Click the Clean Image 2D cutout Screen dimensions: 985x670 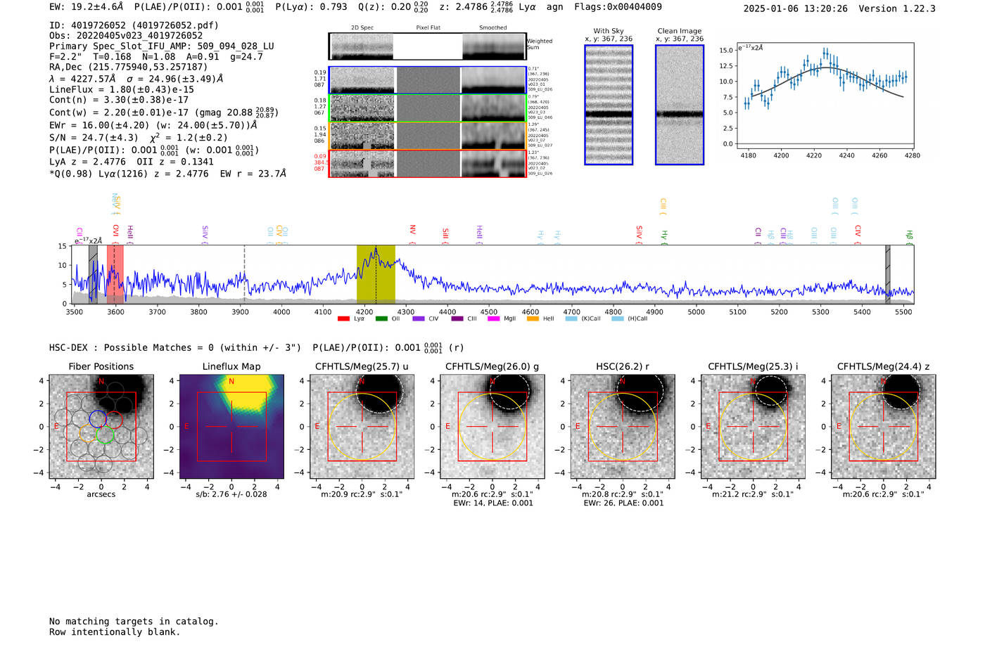(680, 105)
